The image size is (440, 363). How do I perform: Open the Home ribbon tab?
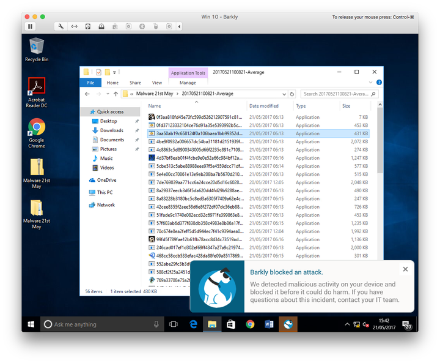112,83
